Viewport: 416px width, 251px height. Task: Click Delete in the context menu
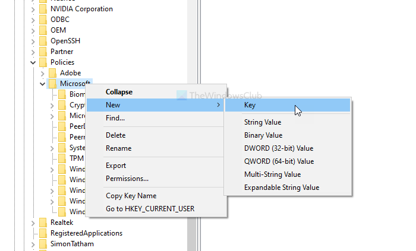tap(115, 135)
